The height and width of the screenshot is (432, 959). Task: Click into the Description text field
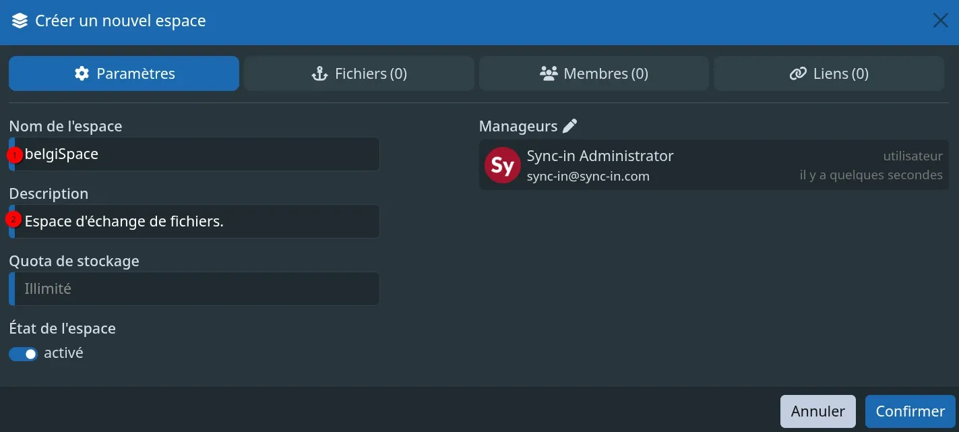(194, 221)
